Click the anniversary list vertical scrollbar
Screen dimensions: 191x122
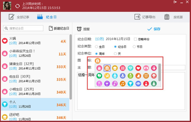click(71, 67)
